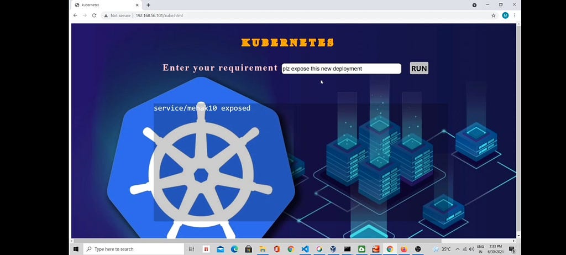Click the ENG IN language indicator
Image resolution: width=566 pixels, height=255 pixels.
[480, 249]
